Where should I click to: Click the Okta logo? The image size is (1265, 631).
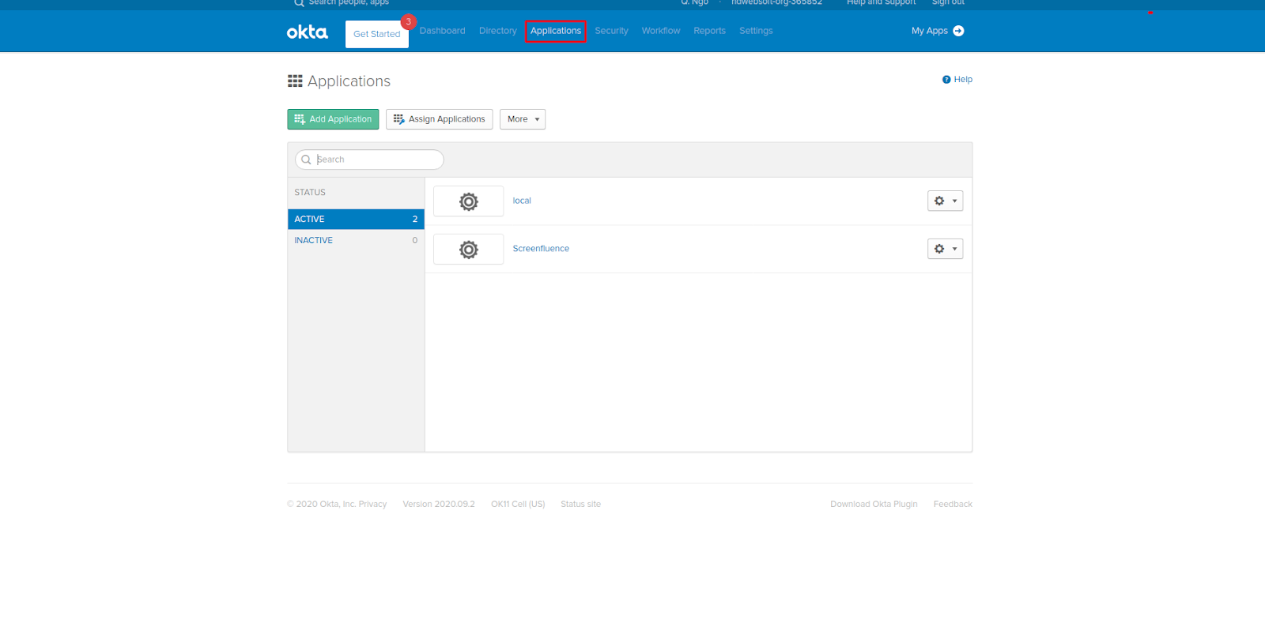pyautogui.click(x=307, y=32)
